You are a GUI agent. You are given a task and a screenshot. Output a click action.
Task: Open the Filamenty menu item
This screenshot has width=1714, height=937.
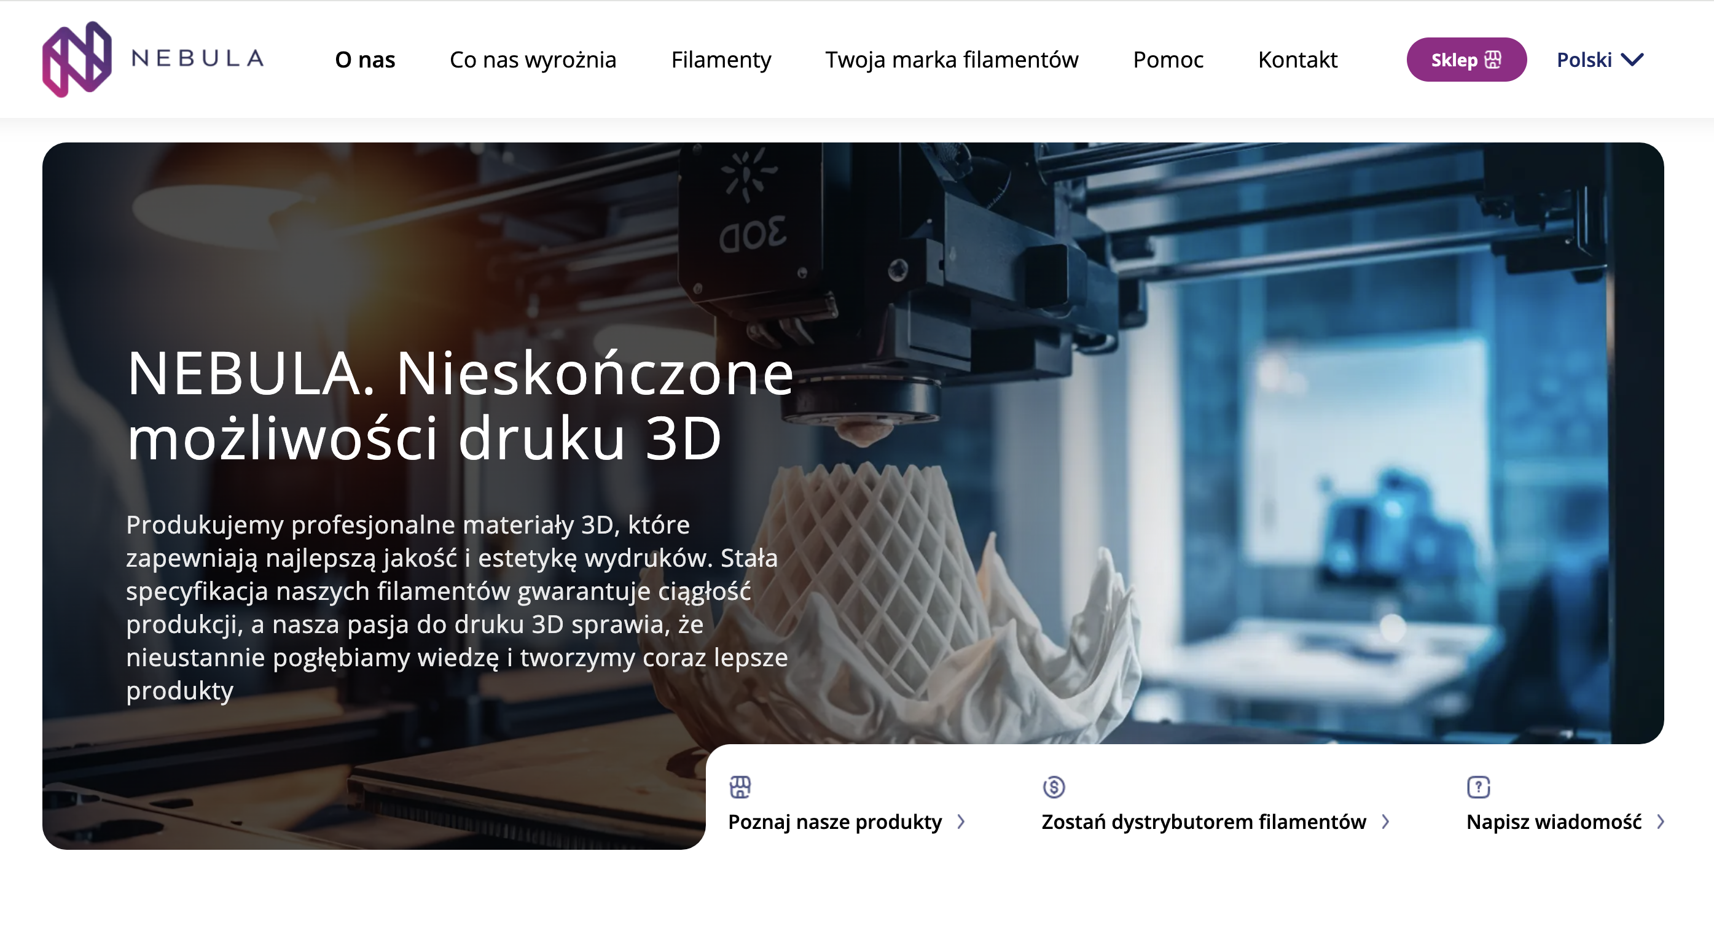tap(721, 60)
